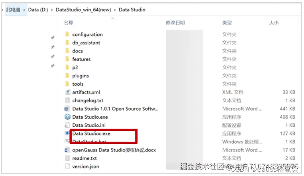Select the docs folder name
This screenshot has width=304, height=176.
pyautogui.click(x=77, y=51)
